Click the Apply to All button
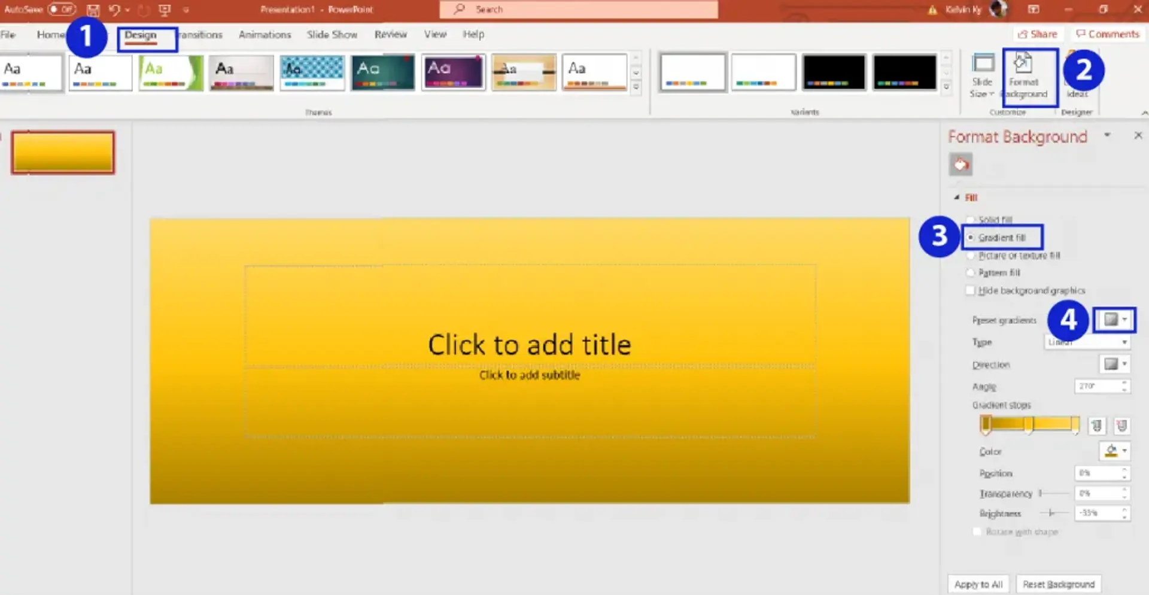 click(978, 584)
